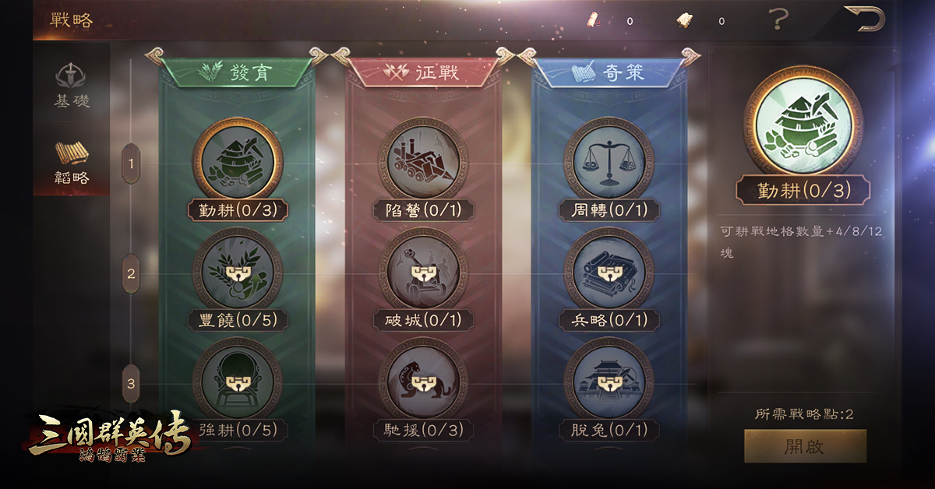Click the 奇策 blue category banner
The image size is (935, 489).
[x=609, y=72]
